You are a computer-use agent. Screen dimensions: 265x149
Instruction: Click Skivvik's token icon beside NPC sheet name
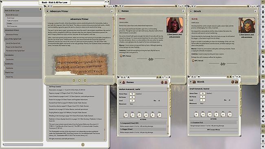tap(194, 82)
